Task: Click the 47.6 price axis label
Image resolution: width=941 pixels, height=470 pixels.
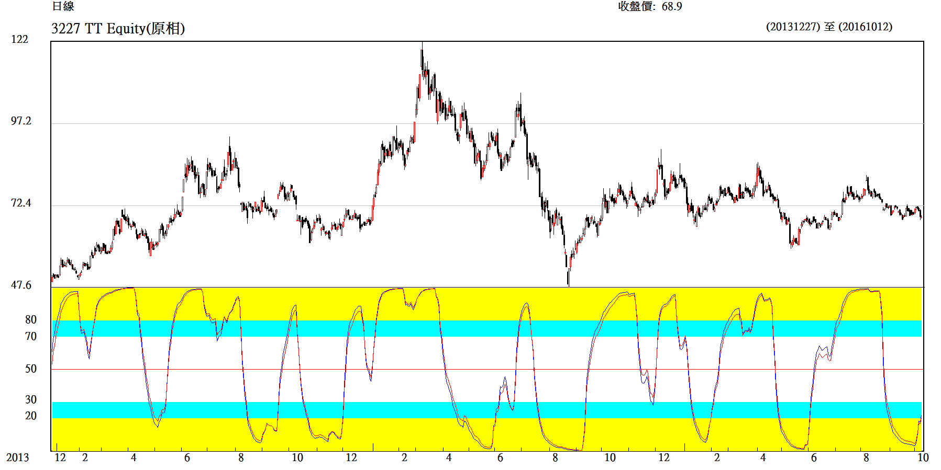Action: point(21,285)
